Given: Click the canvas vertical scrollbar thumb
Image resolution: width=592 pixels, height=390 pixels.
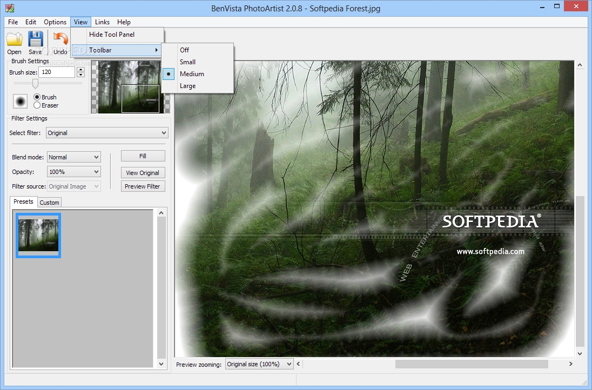Looking at the screenshot, I should click(x=580, y=271).
